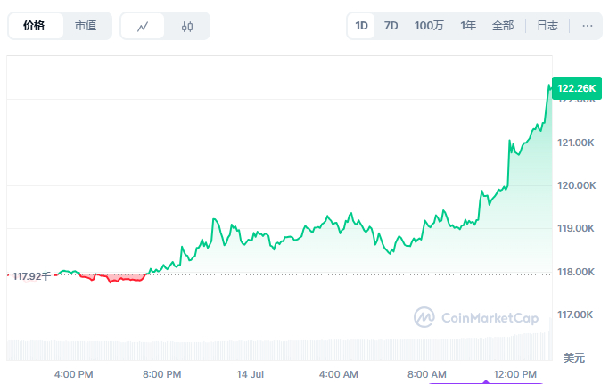Toggle the 日志 log scale

pyautogui.click(x=547, y=26)
